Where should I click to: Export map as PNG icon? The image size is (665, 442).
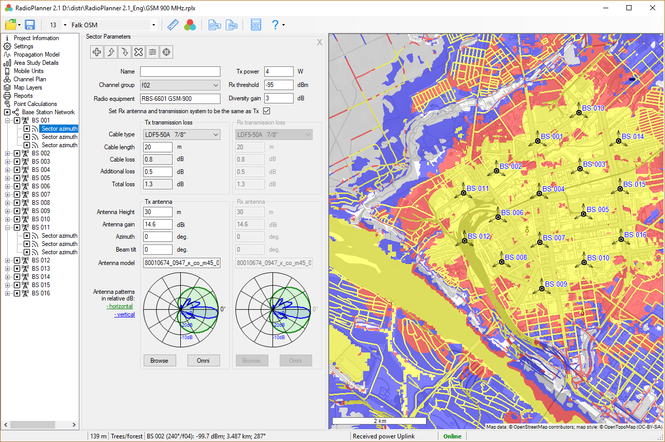[x=232, y=25]
